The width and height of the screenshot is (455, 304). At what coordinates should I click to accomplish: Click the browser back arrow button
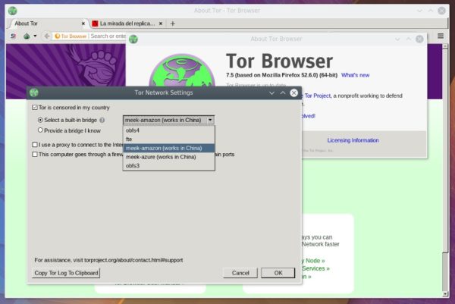(46, 36)
